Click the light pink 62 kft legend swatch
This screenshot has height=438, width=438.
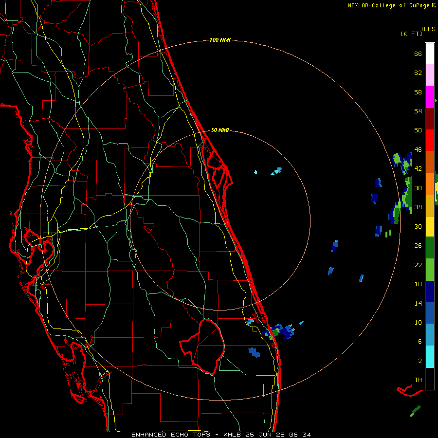[430, 74]
